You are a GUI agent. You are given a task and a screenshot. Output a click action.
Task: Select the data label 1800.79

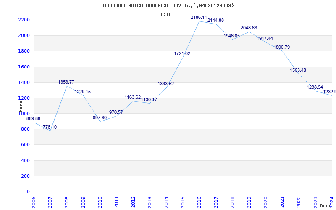point(281,47)
